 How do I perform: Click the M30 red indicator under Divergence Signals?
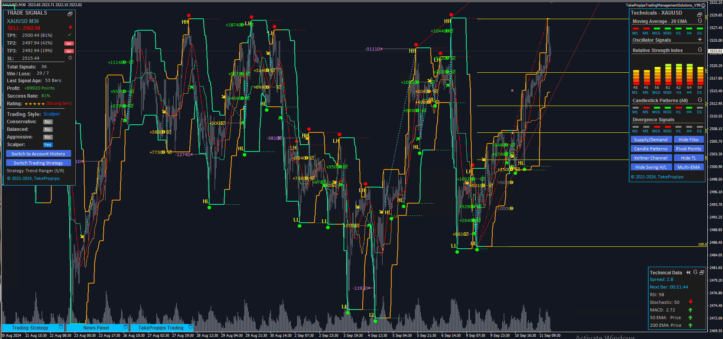point(668,127)
